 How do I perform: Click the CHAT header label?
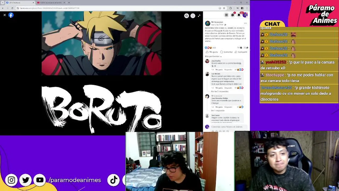point(272,24)
